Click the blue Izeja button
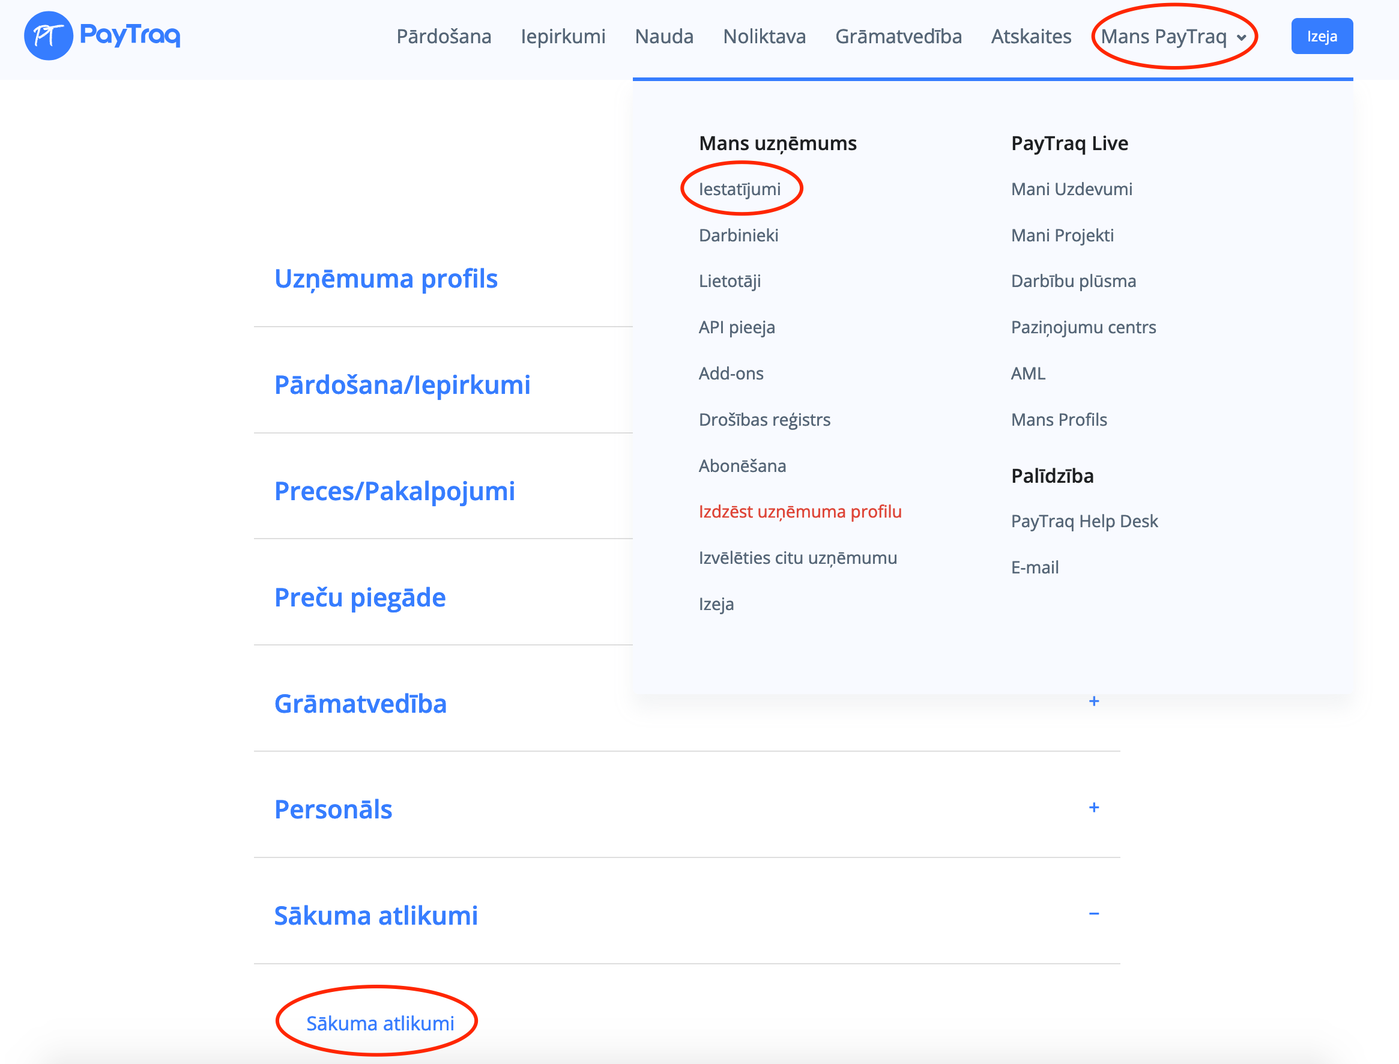The image size is (1399, 1064). (x=1321, y=36)
